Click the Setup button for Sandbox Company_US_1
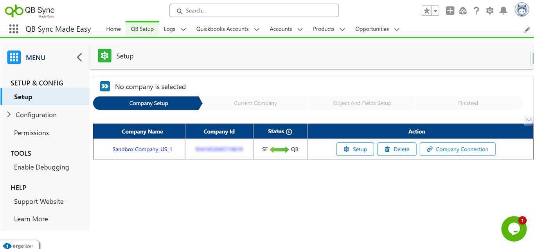The width and height of the screenshot is (534, 249). click(355, 149)
